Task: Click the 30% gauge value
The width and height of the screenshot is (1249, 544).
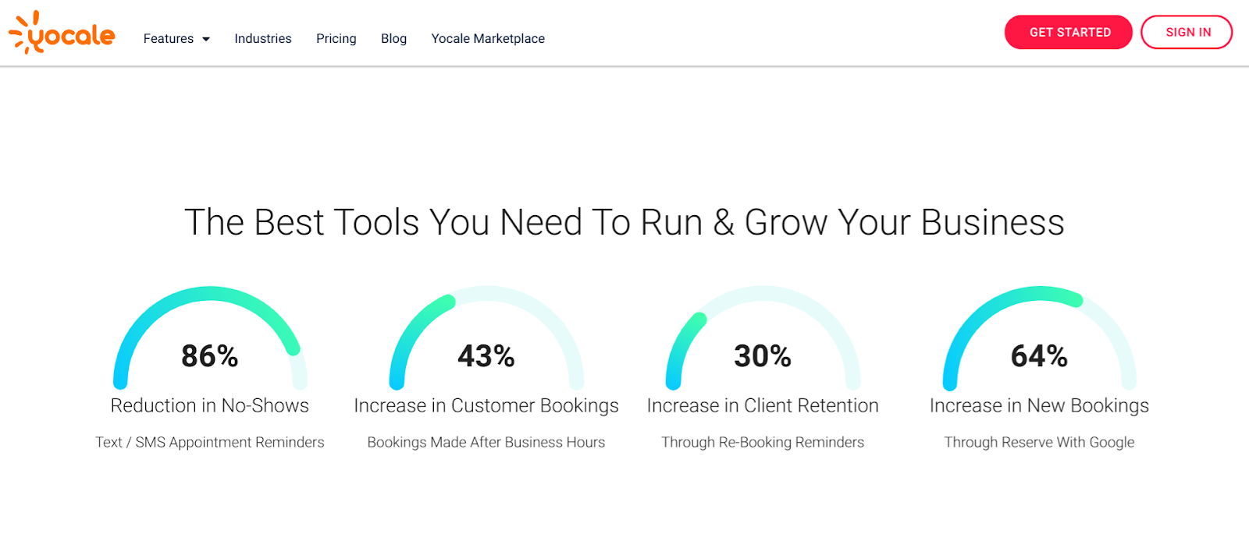Action: (763, 356)
